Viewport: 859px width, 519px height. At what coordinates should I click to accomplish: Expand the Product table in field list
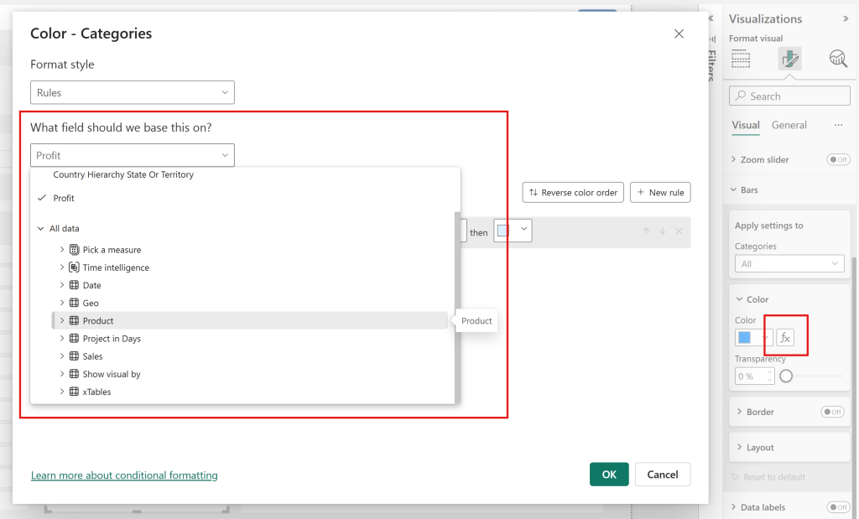pos(62,320)
